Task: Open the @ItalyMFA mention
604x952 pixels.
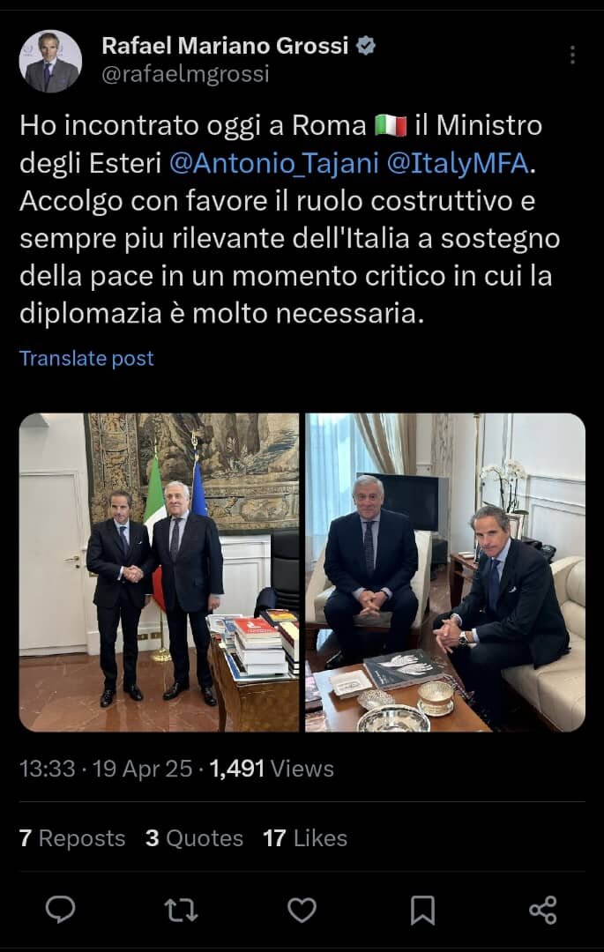Action: pos(458,164)
